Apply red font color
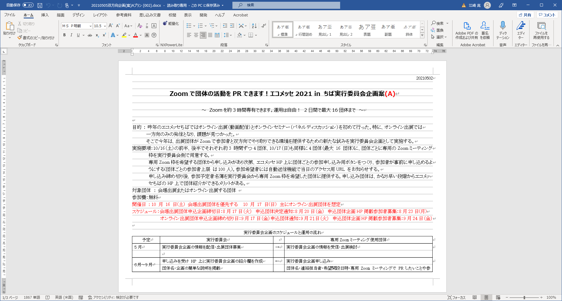Screen dimensions: 562x301 (x=136, y=35)
